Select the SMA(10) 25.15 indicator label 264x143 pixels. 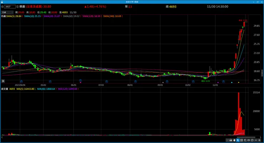[x=33, y=16]
